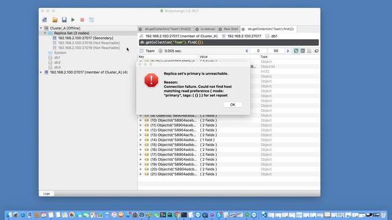This screenshot has width=392, height=220.
Task: Select 192.168.2.100:27018 [Not Reachable] node
Action: point(89,43)
